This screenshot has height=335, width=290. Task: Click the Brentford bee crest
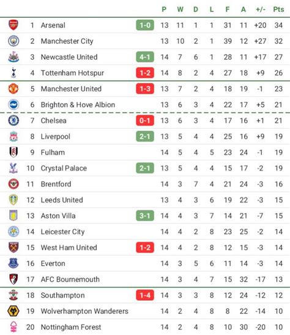[13, 184]
